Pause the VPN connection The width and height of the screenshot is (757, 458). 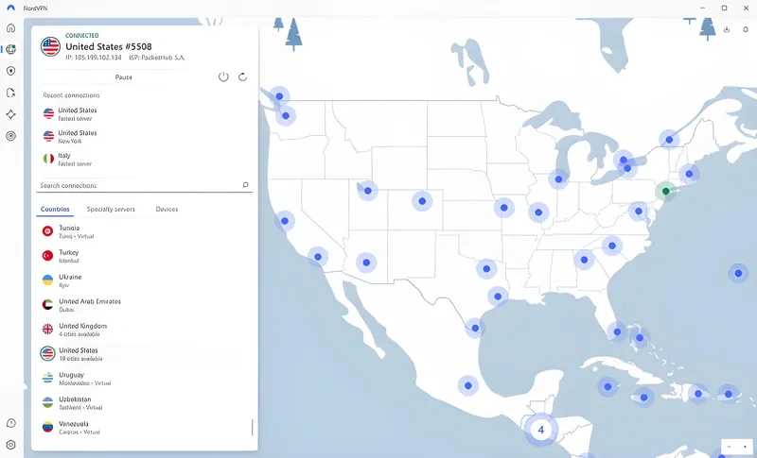[x=124, y=76]
